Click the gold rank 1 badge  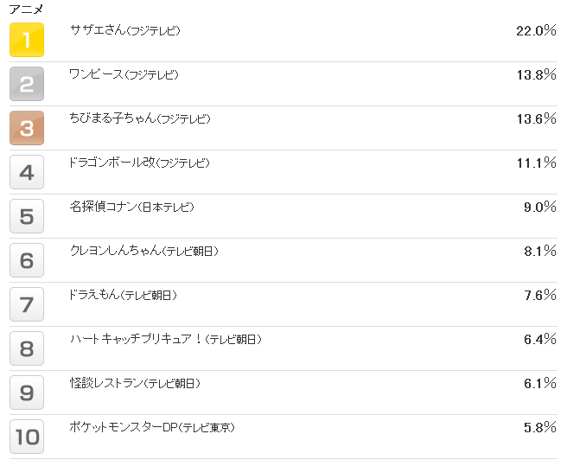click(x=26, y=40)
